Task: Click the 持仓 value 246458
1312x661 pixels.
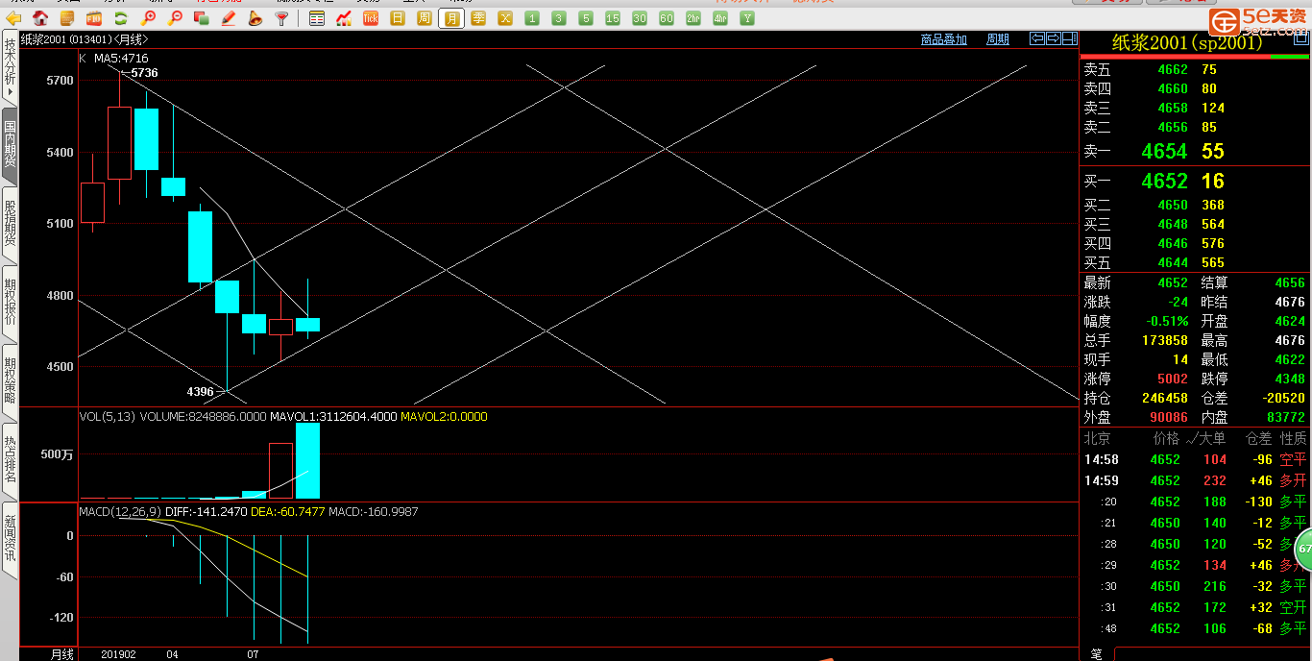Action: (1165, 398)
